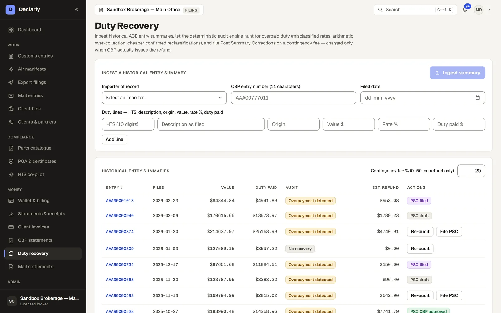
Task: Click the document icon beside Sandbox Brokerage
Action: click(x=101, y=10)
